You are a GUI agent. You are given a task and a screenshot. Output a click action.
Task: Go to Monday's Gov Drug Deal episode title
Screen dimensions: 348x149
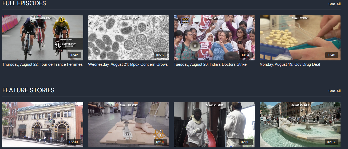pos(290,64)
